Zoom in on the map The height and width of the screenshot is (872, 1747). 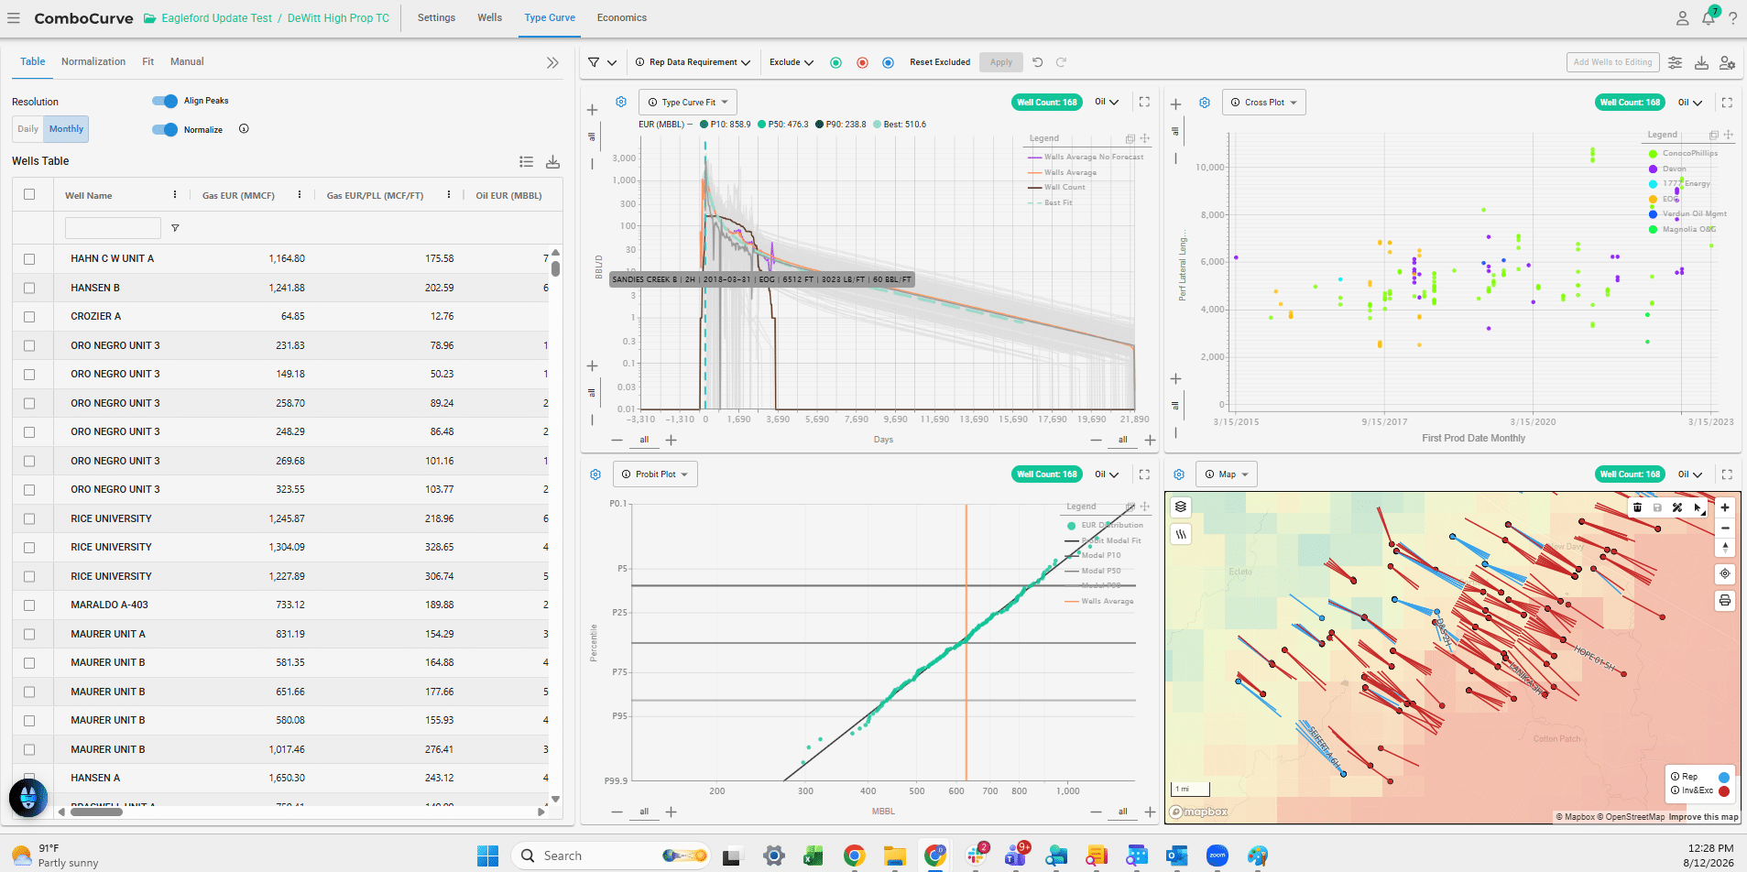click(1725, 507)
